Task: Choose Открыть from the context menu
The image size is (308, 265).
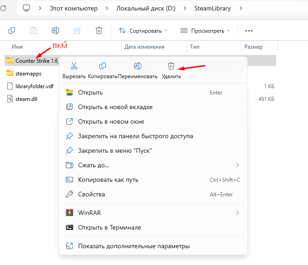Action: (153, 92)
